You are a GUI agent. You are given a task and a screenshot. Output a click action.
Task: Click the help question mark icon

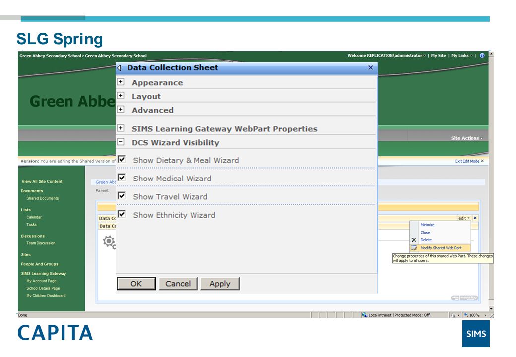482,55
